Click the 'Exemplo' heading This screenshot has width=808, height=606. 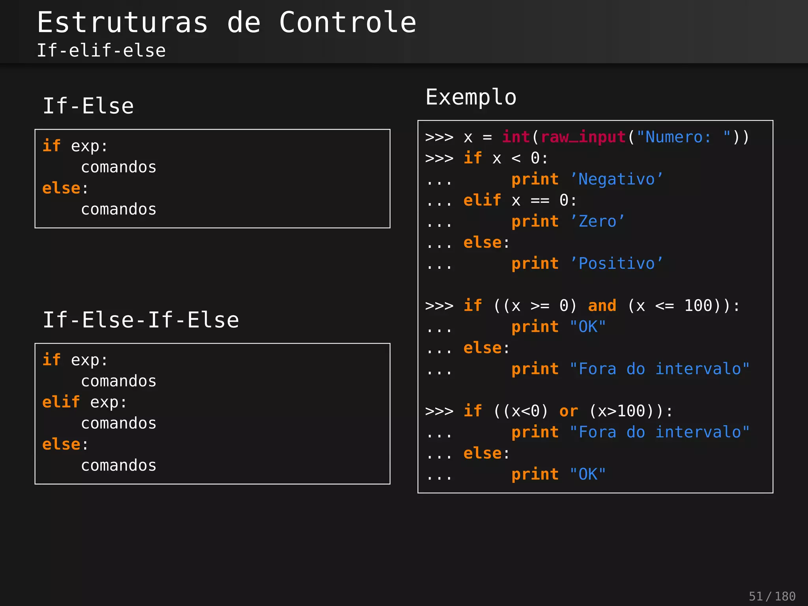471,98
